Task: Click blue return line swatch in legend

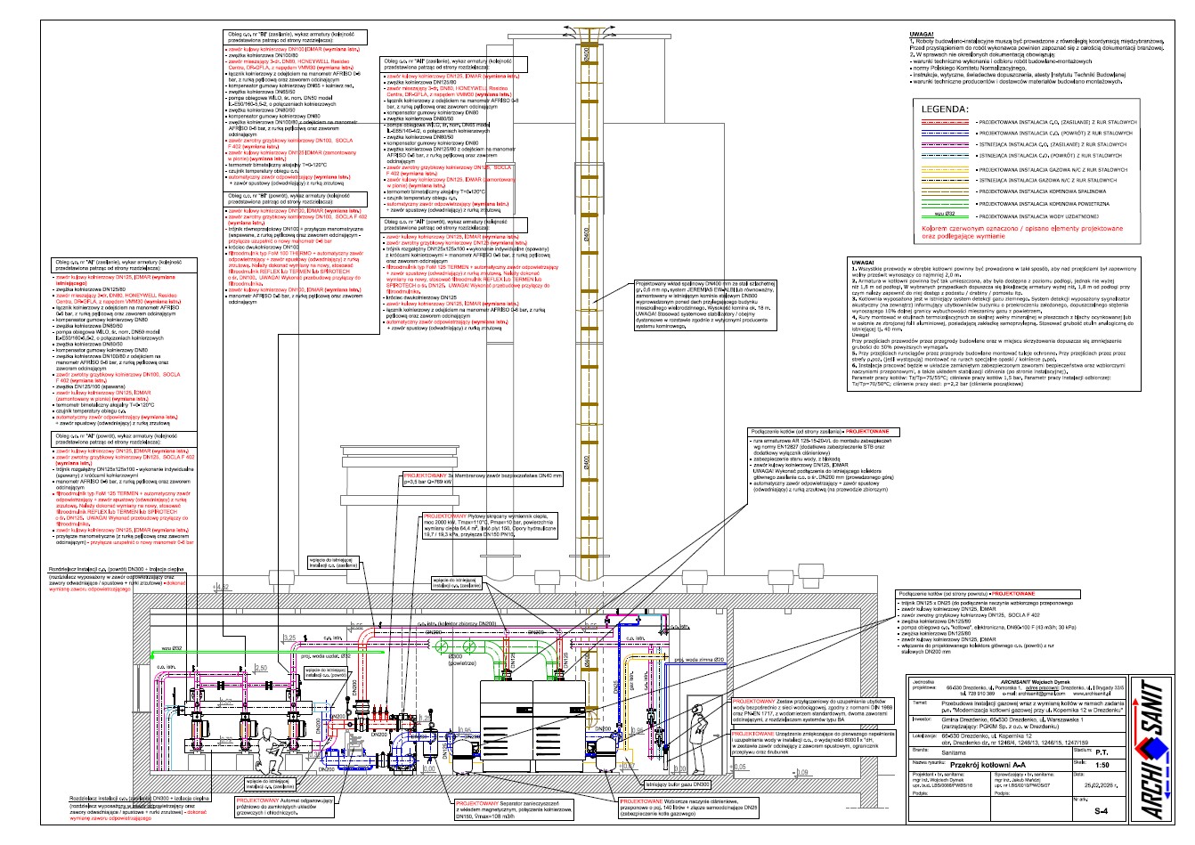Action: [945, 132]
